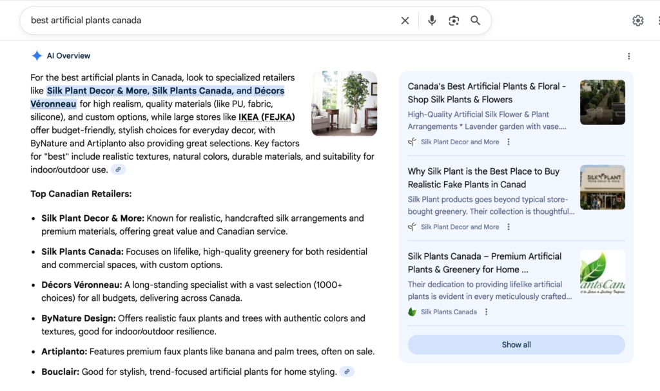Screen dimensions: 660x391
Task: Click the artificial tree living room image
Action: pos(344,103)
